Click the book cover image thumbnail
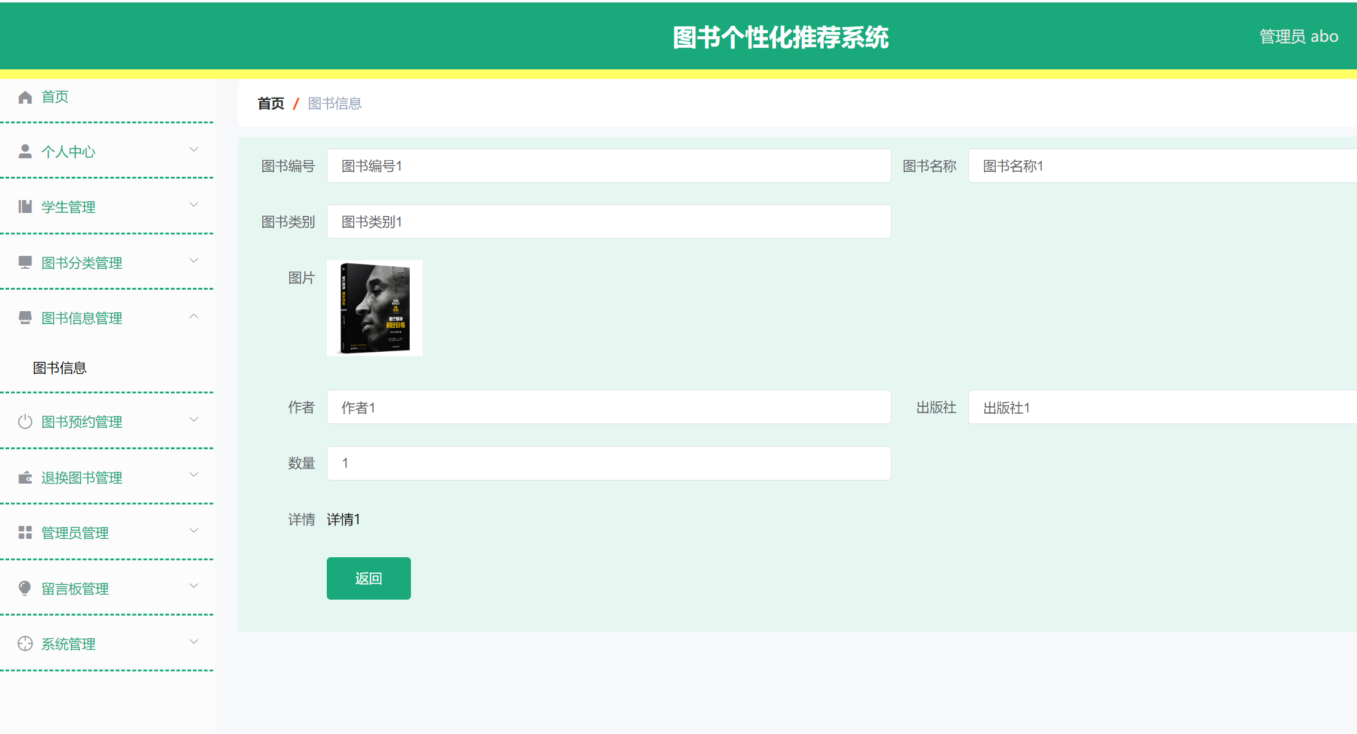 [x=374, y=307]
